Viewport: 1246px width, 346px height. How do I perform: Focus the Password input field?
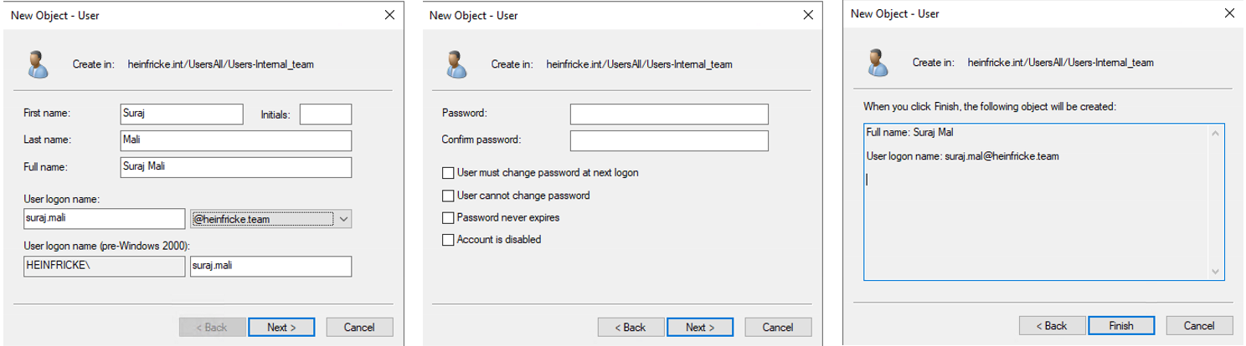(668, 114)
